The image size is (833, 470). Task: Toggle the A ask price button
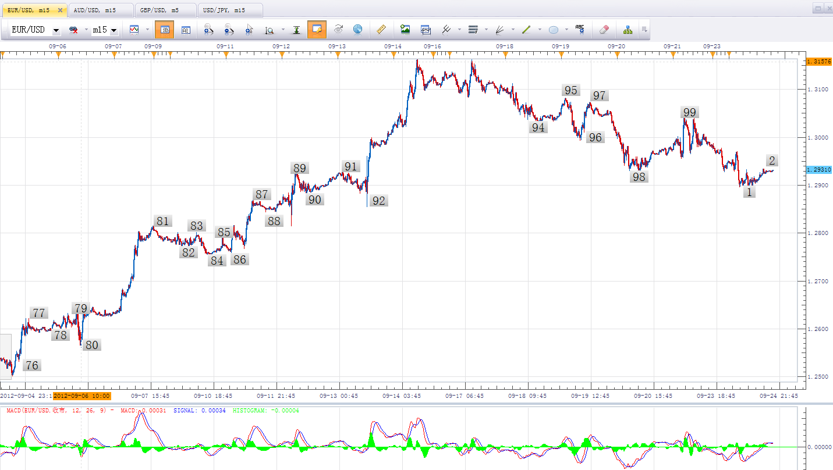point(186,30)
